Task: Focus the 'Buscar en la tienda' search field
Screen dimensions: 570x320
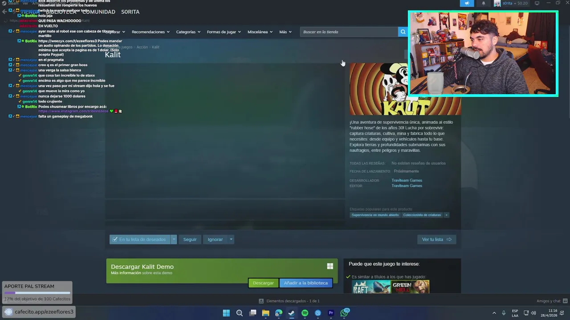Action: click(x=349, y=32)
